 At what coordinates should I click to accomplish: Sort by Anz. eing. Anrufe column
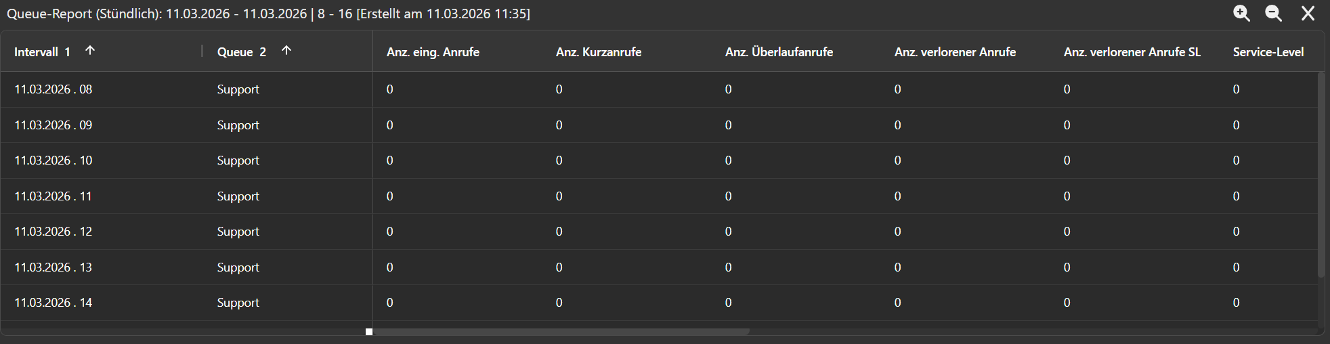tap(433, 52)
